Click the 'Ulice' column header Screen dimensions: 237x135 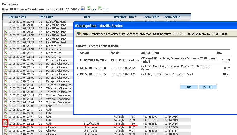click(87, 17)
